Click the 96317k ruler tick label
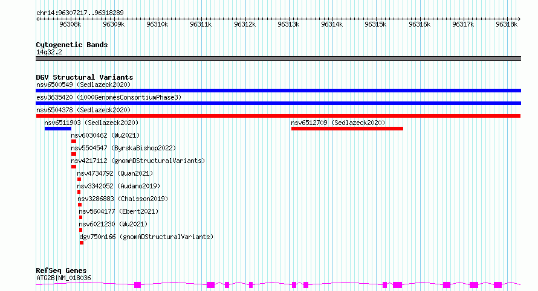 point(463,24)
